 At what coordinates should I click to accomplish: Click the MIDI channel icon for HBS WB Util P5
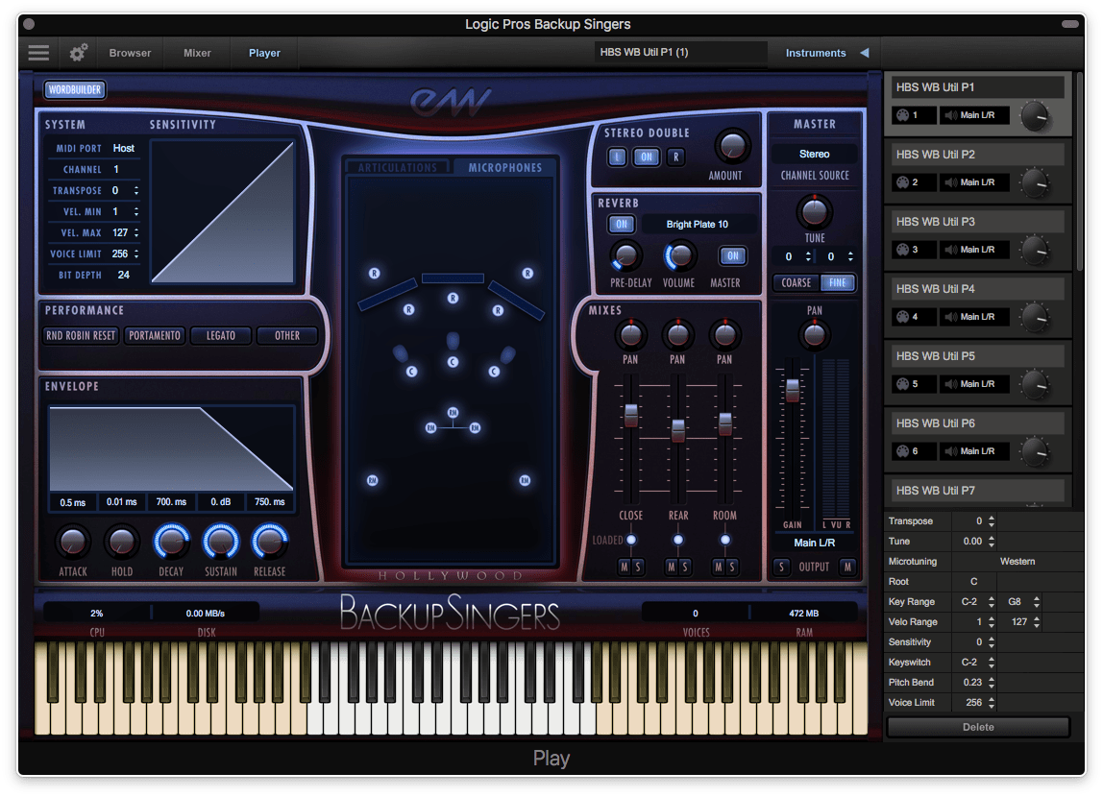tap(902, 384)
